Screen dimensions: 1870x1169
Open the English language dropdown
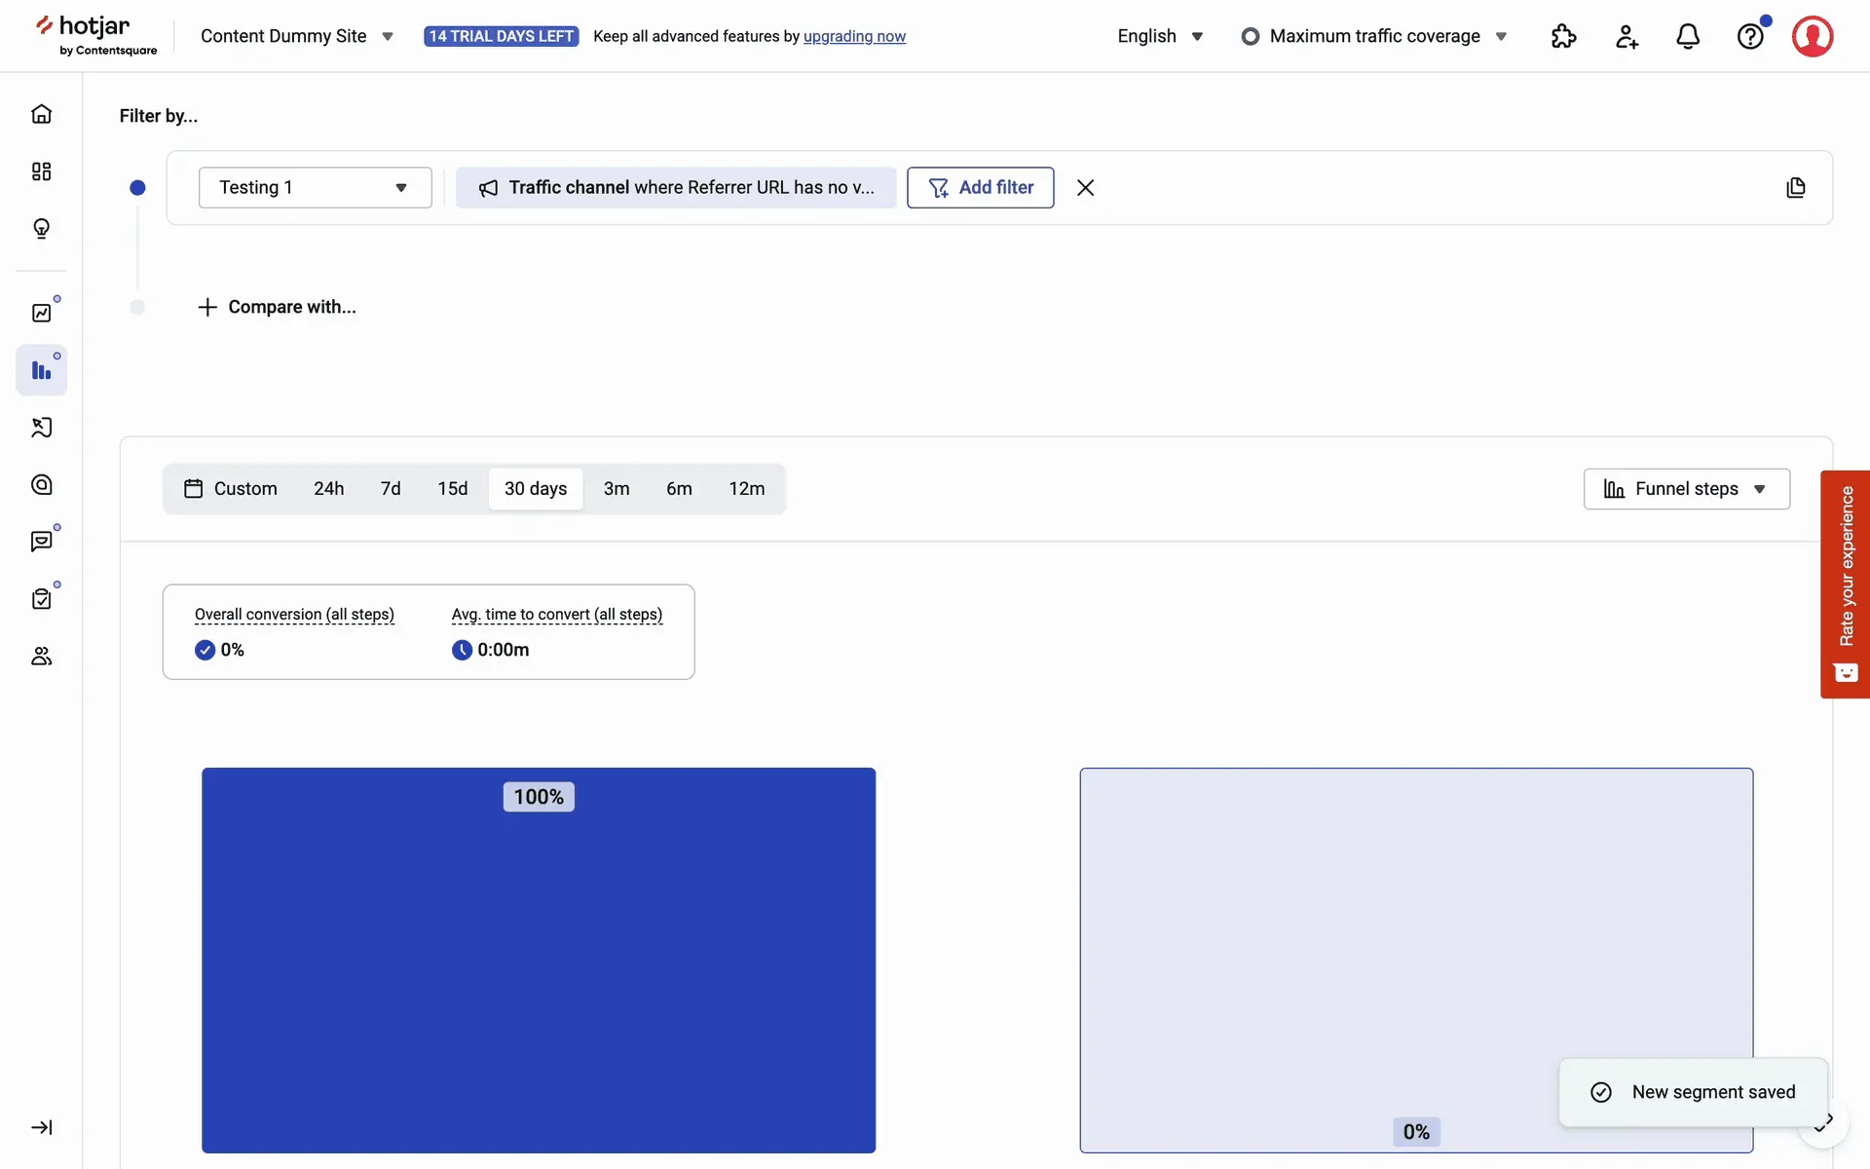click(x=1160, y=36)
